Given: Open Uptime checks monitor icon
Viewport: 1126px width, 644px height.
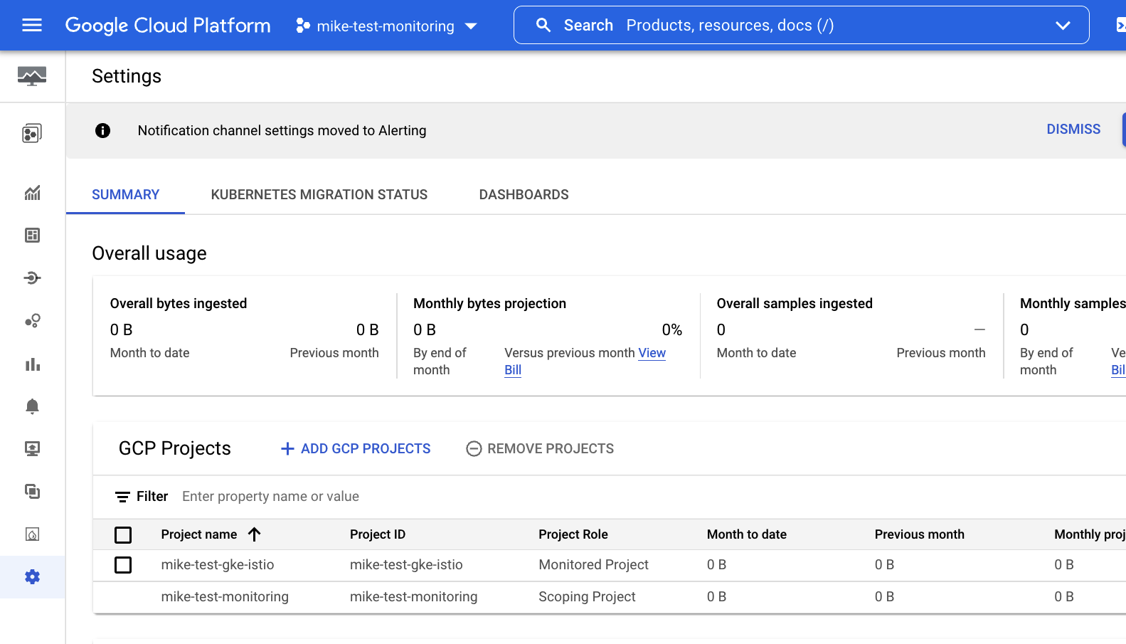Looking at the screenshot, I should [x=32, y=449].
